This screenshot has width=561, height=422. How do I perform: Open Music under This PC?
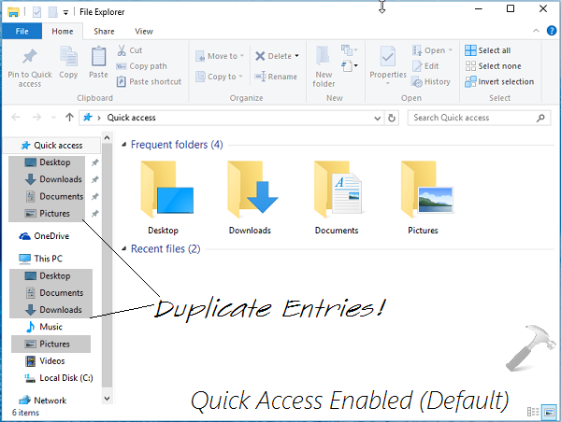point(44,327)
